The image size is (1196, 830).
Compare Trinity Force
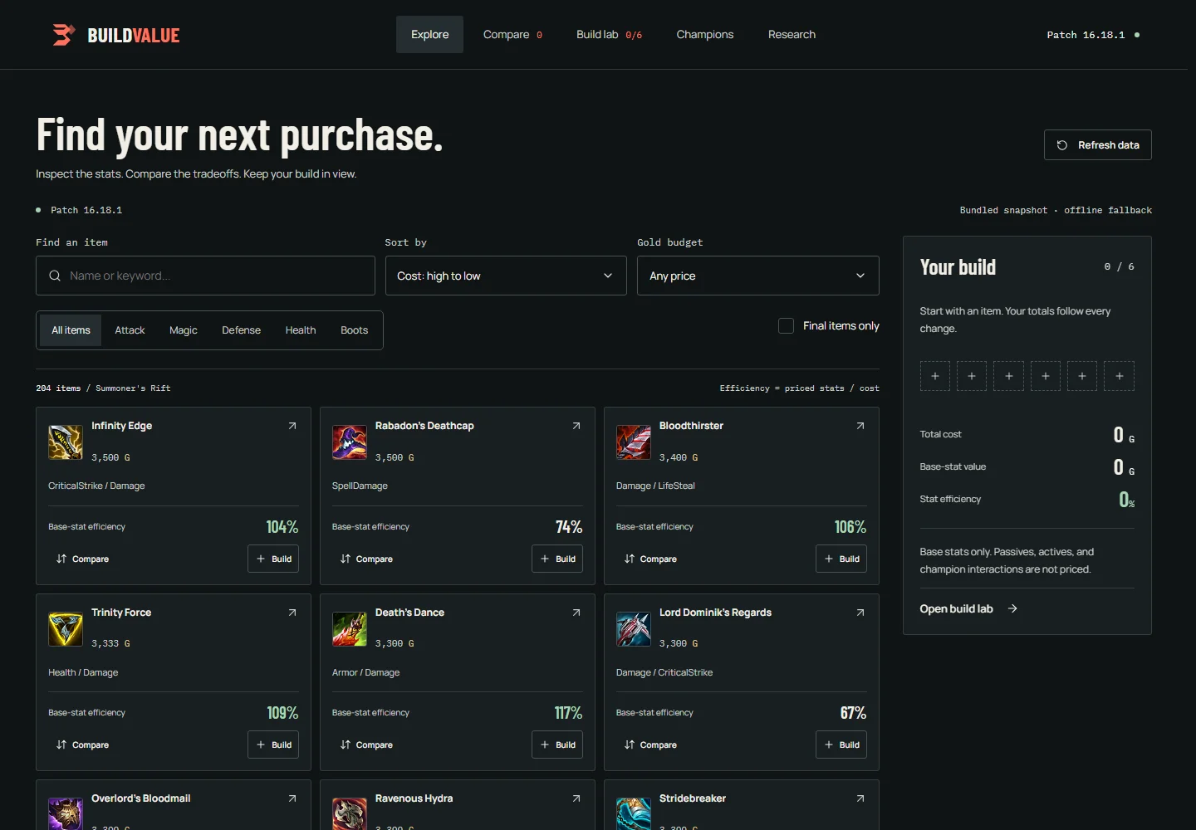[x=82, y=745]
